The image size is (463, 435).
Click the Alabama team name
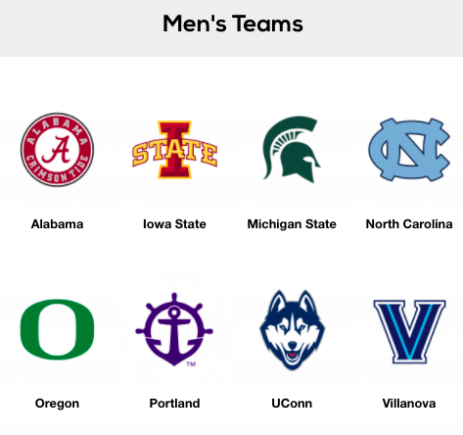[57, 224]
